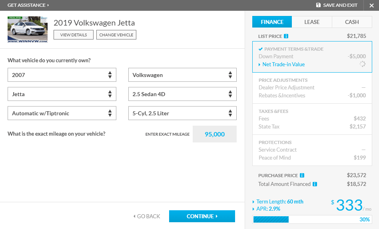Screen dimensions: 379x229
Task: Click the loading spinner next to Net Trade-in Value
Action: (x=362, y=64)
